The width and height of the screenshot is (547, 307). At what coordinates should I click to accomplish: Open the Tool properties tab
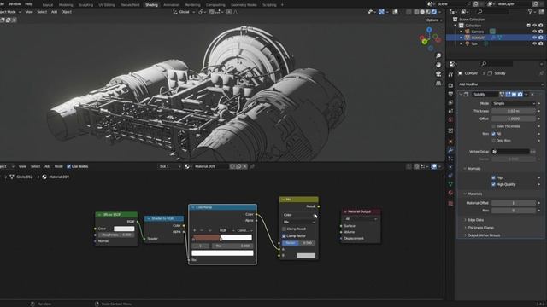[x=450, y=75]
